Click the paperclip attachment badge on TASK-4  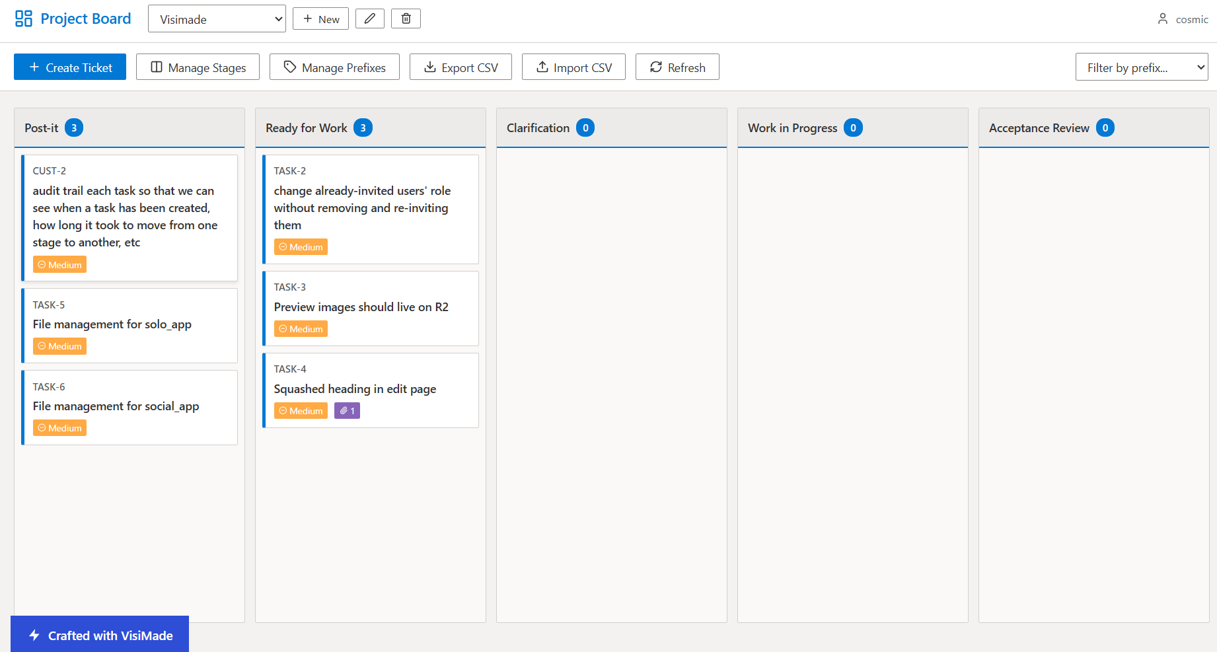click(x=347, y=410)
